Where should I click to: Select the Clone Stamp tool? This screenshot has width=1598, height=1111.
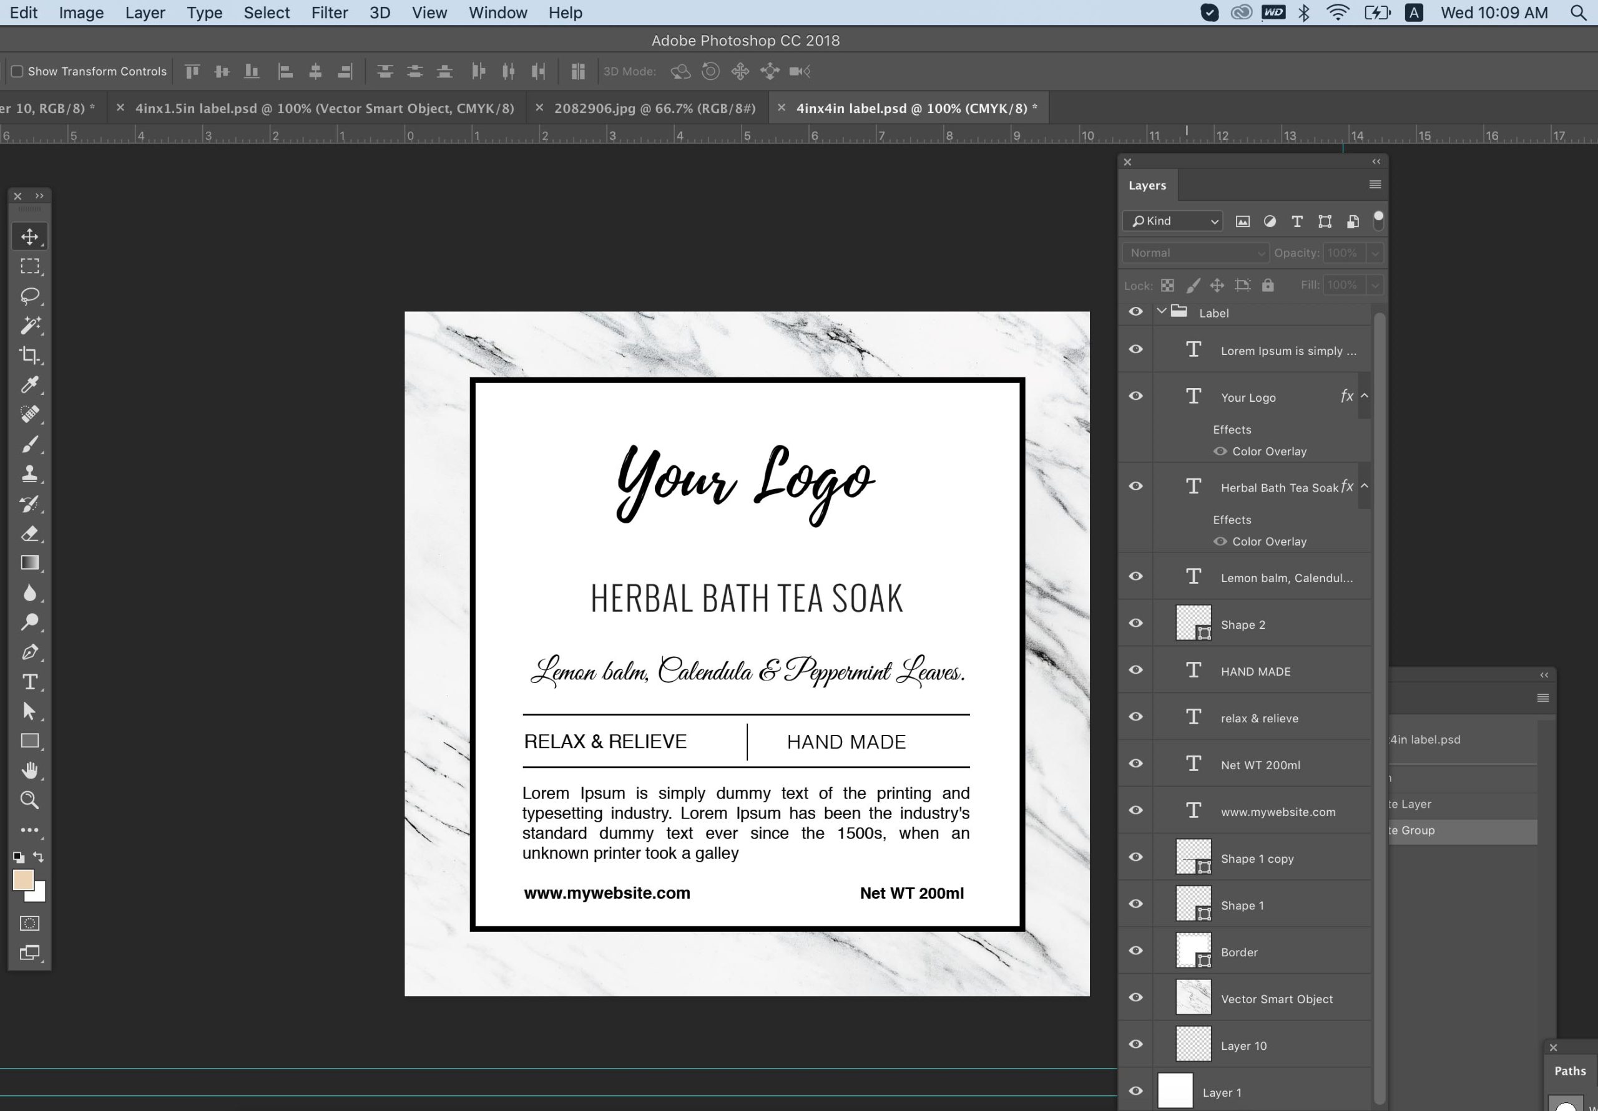pos(29,473)
